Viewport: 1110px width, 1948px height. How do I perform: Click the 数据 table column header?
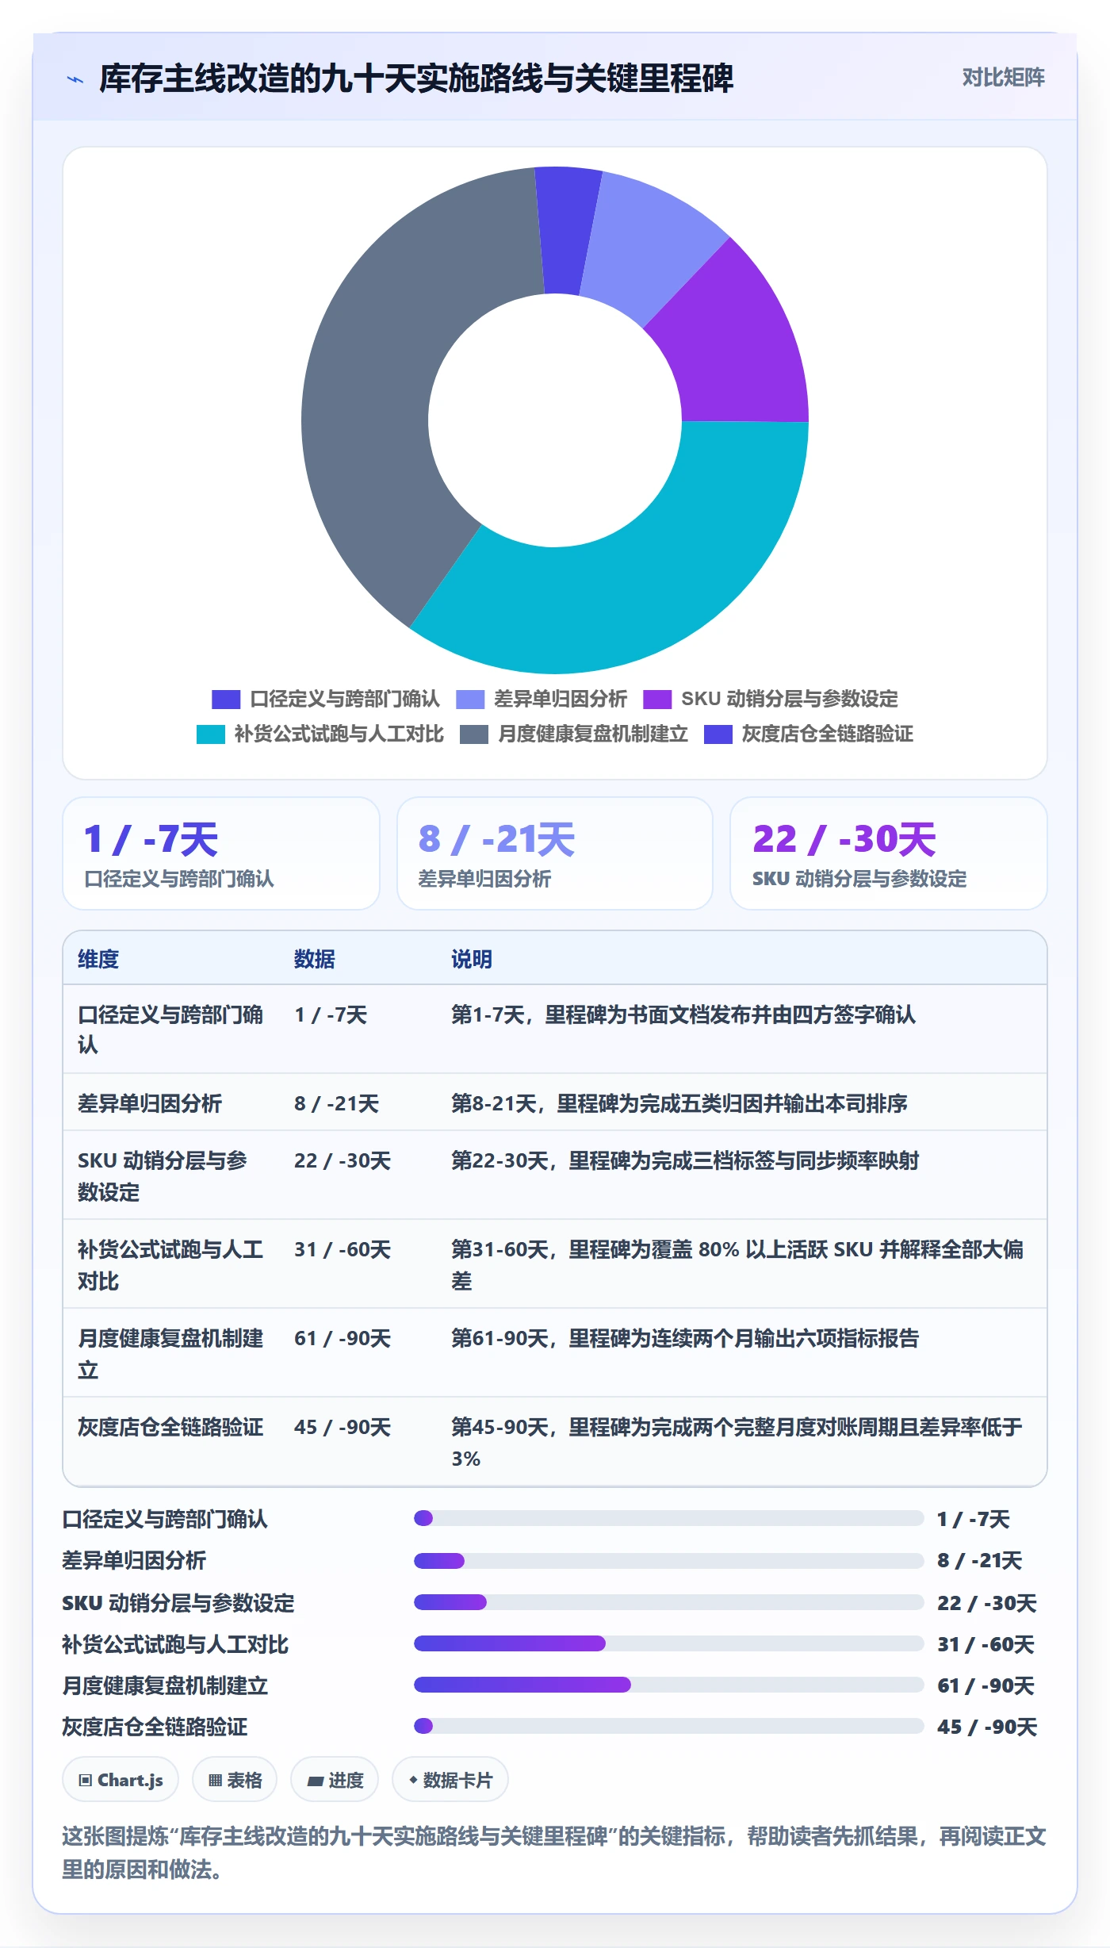tap(315, 959)
